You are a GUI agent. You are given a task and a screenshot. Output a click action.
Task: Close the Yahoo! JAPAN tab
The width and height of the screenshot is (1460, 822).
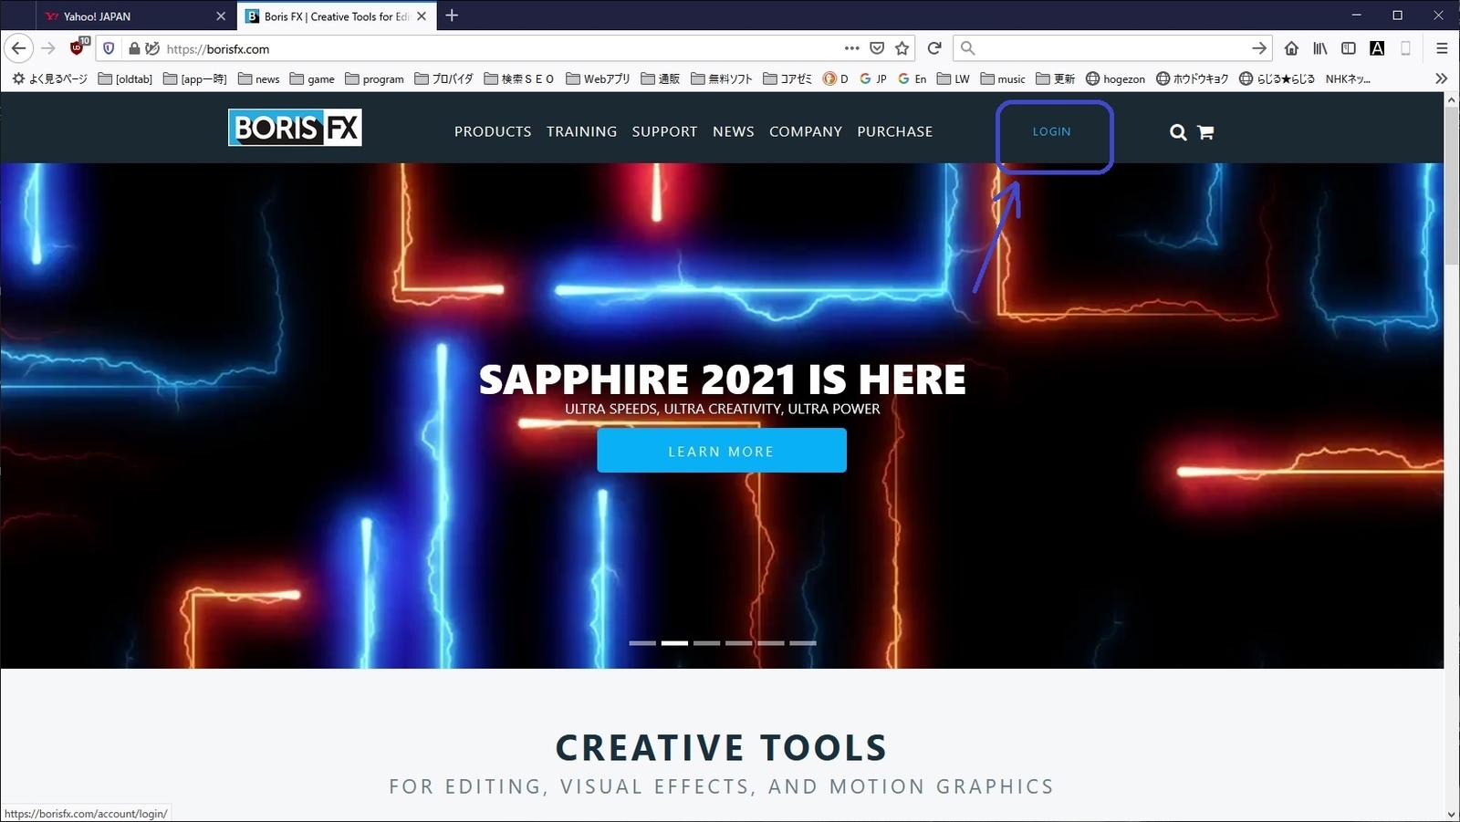221,16
